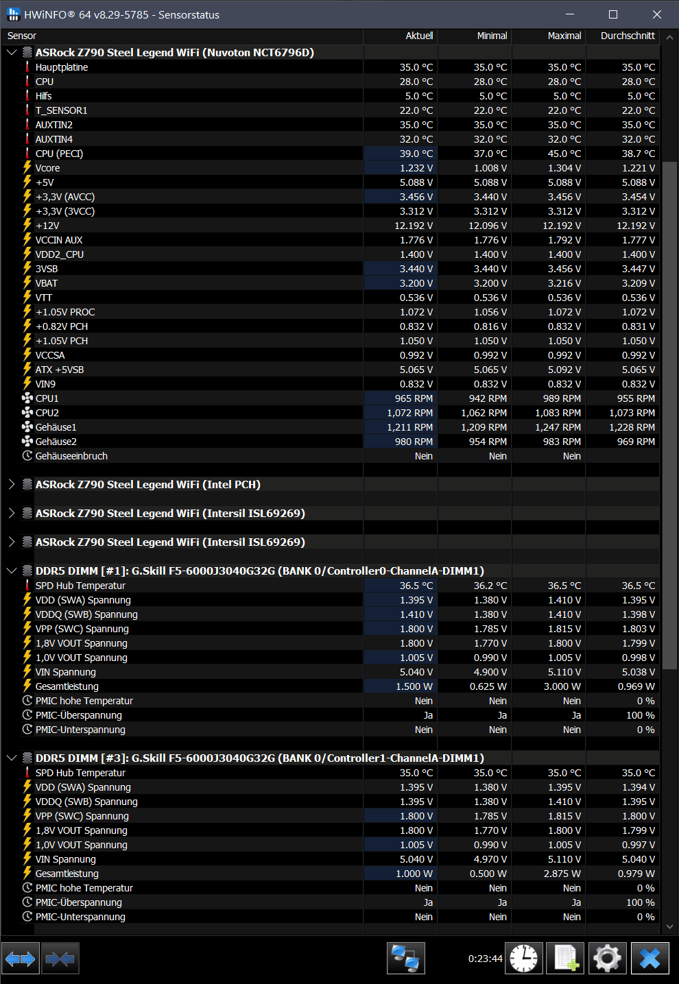This screenshot has height=984, width=679.
Task: Click the DIMM #3 PMIC-Überspannung clock icon
Action: (x=27, y=902)
